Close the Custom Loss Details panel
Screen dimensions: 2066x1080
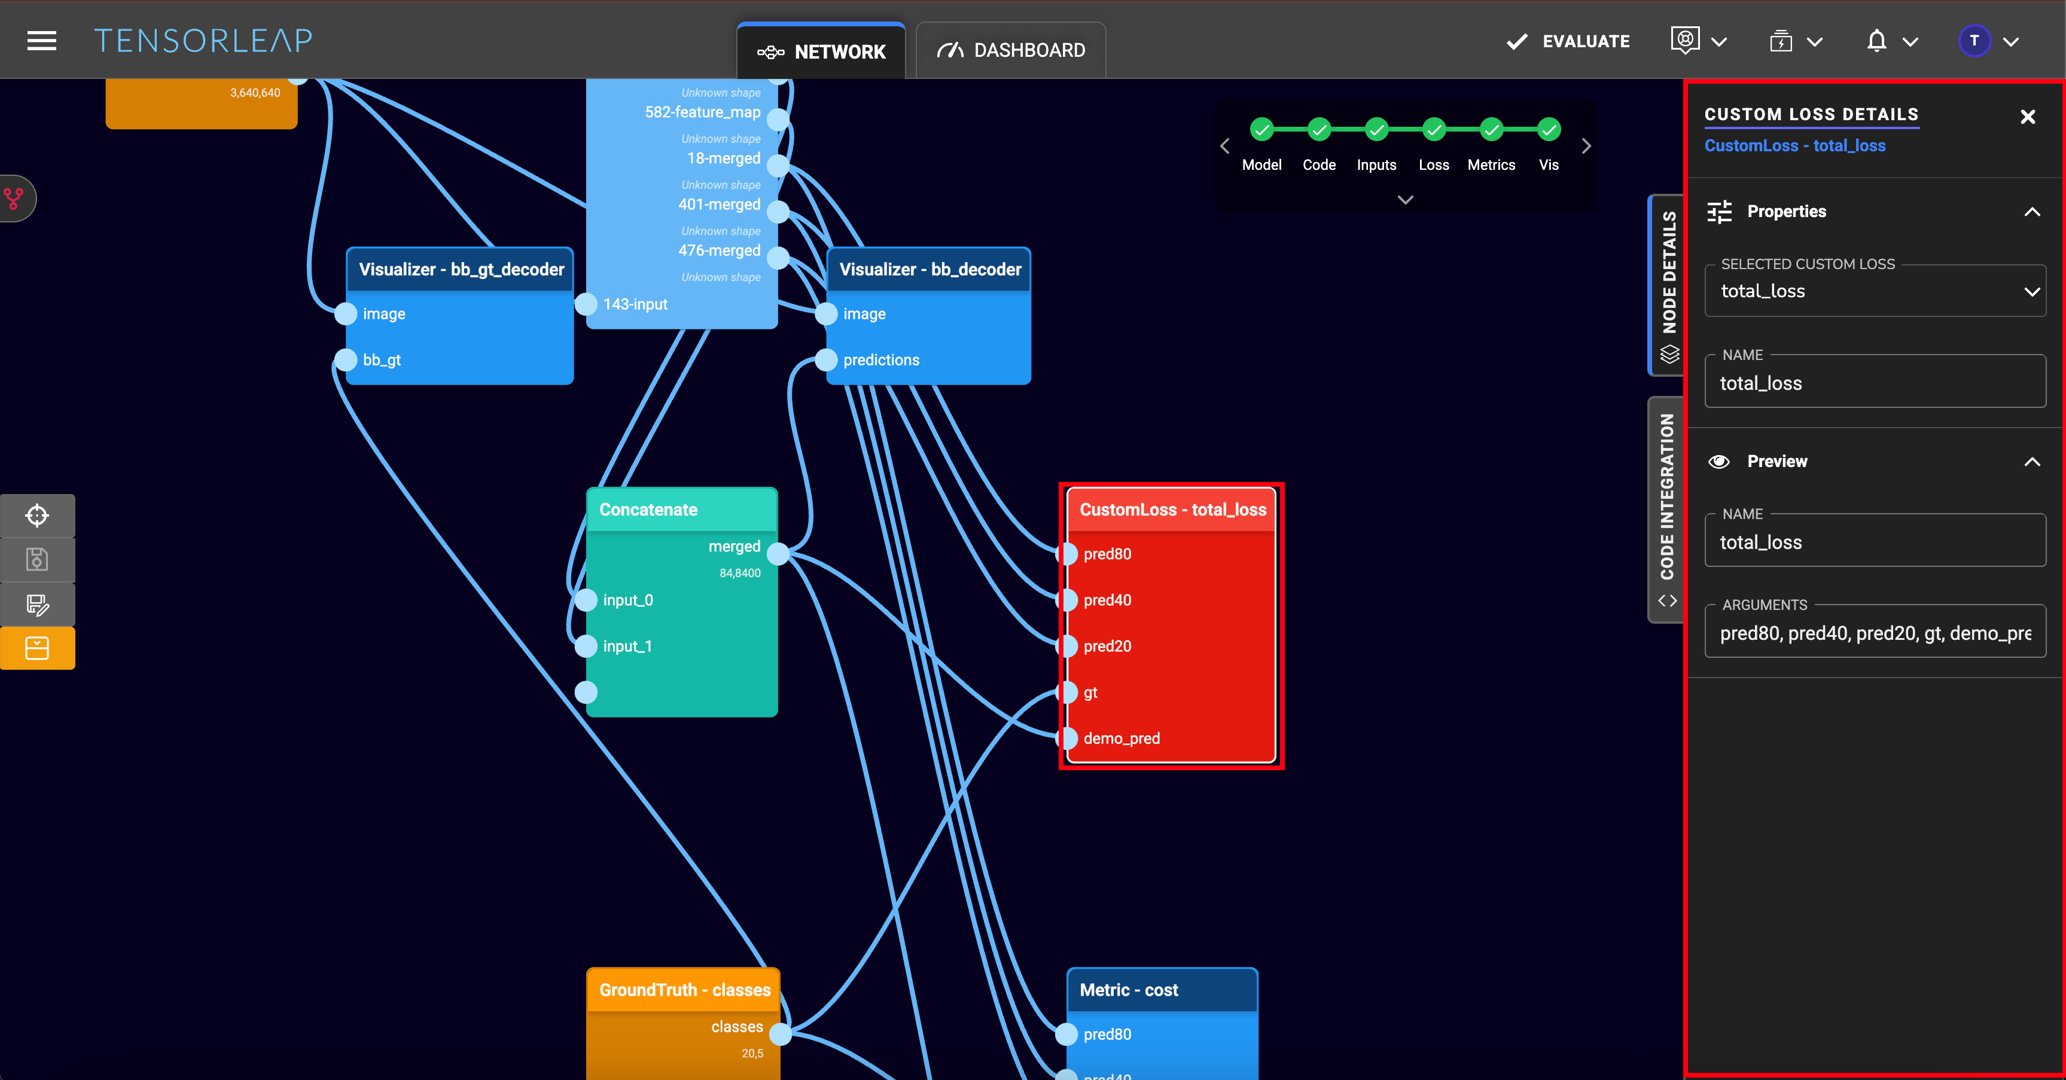point(2028,117)
